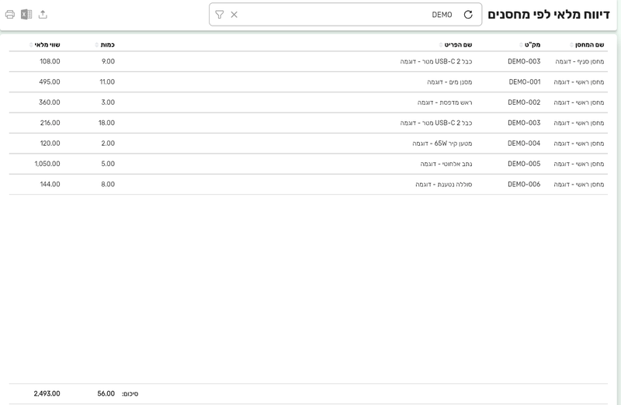
Task: Click the upload/share export icon
Action: pyautogui.click(x=43, y=15)
